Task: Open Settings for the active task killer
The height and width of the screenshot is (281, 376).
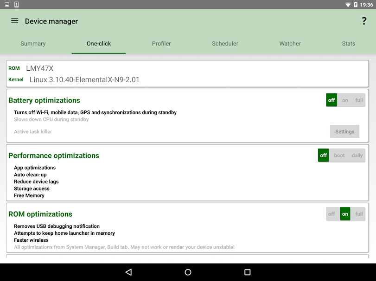Action: click(x=344, y=131)
